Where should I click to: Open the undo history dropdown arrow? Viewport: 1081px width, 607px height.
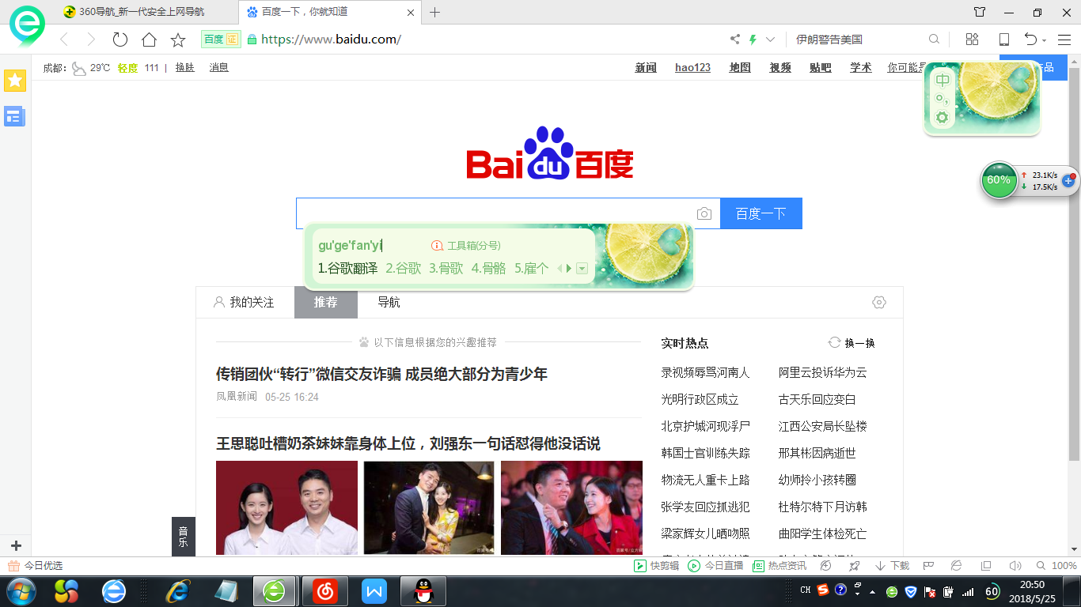pos(1044,40)
